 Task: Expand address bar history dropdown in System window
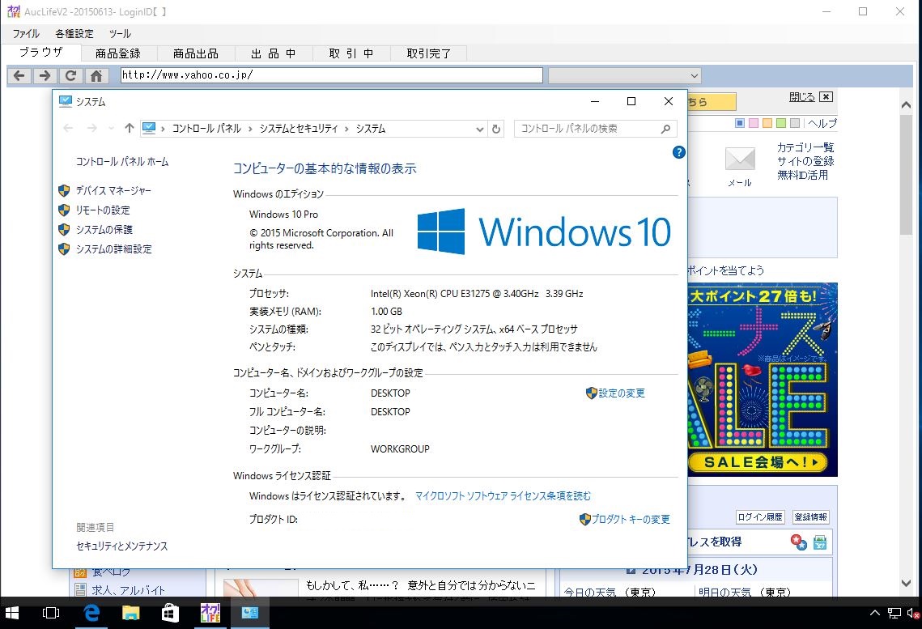(480, 129)
